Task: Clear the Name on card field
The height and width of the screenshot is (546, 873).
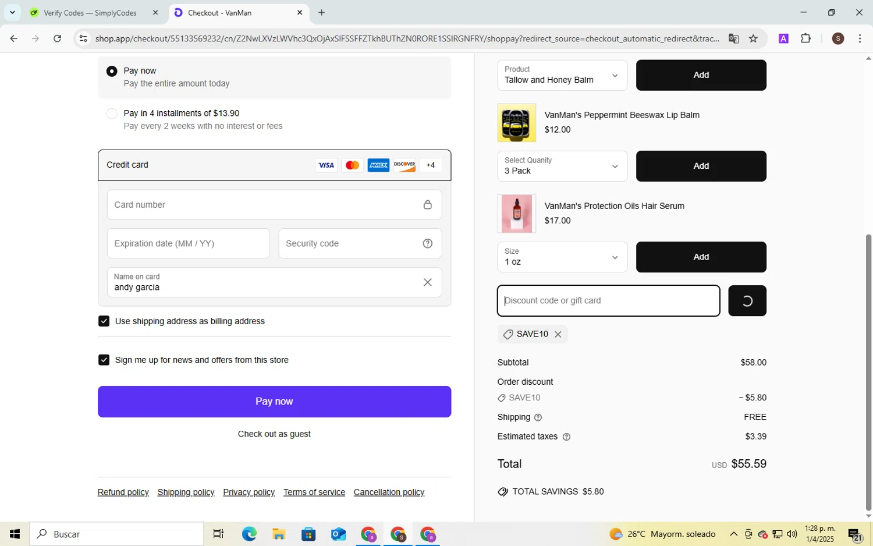Action: click(428, 282)
